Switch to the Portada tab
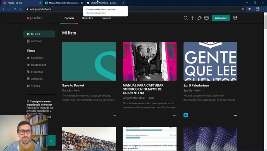The image size is (267, 151). [69, 18]
